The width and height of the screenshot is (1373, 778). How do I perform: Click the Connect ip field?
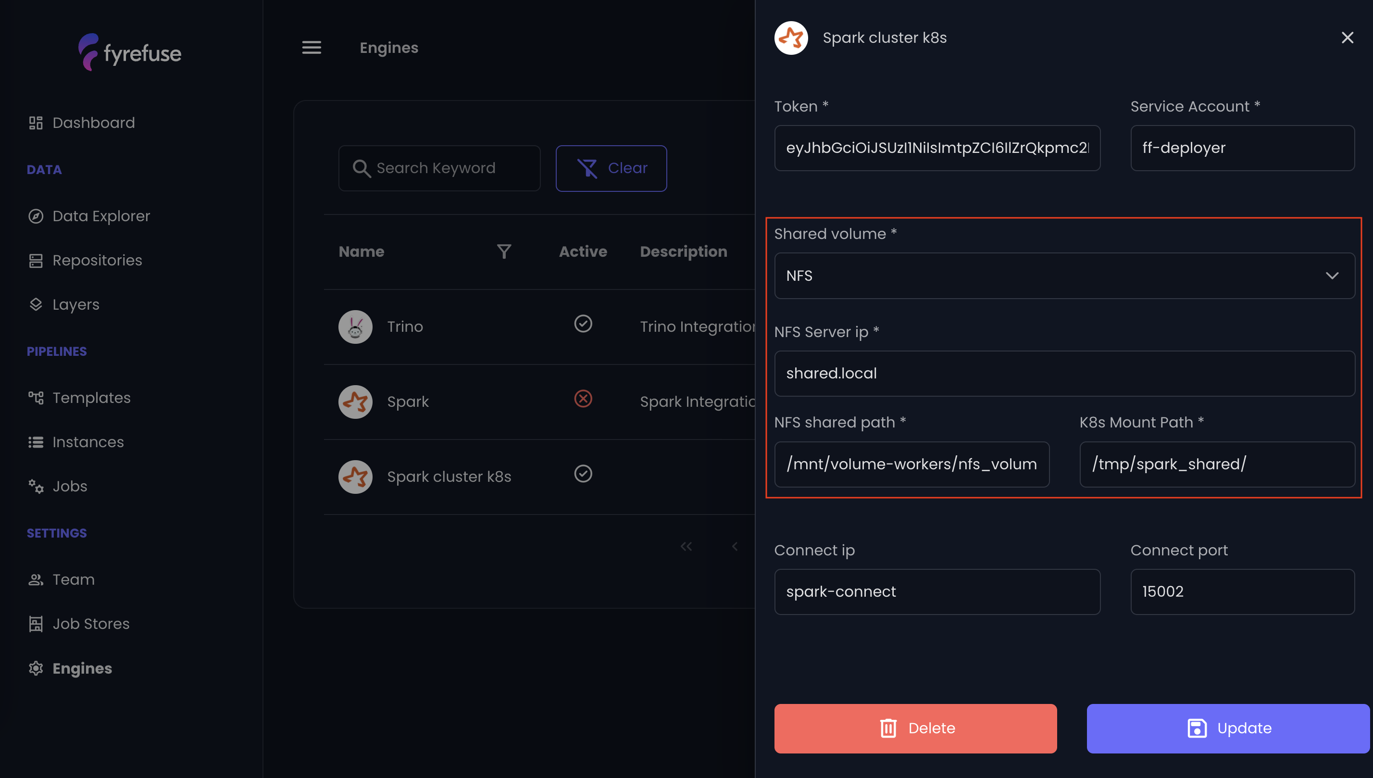coord(937,592)
